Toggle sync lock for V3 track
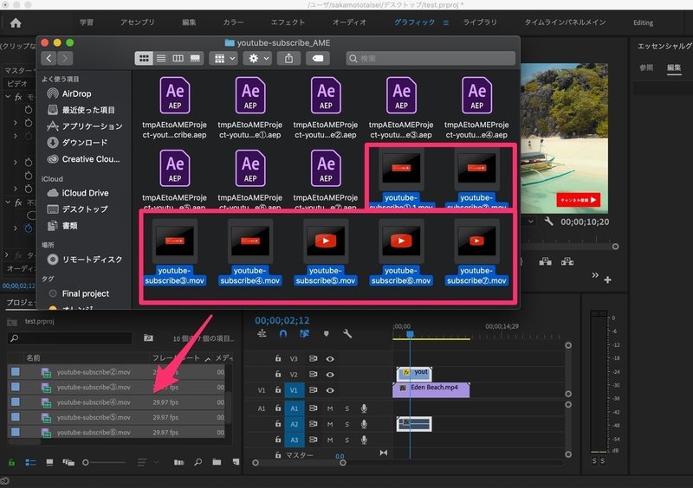 point(313,358)
